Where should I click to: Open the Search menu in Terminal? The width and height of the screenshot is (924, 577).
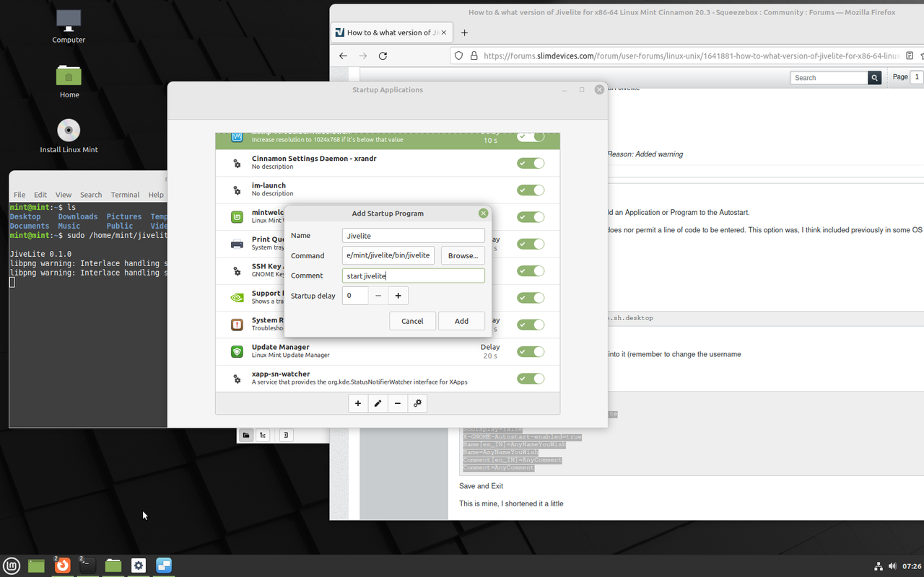(x=91, y=195)
